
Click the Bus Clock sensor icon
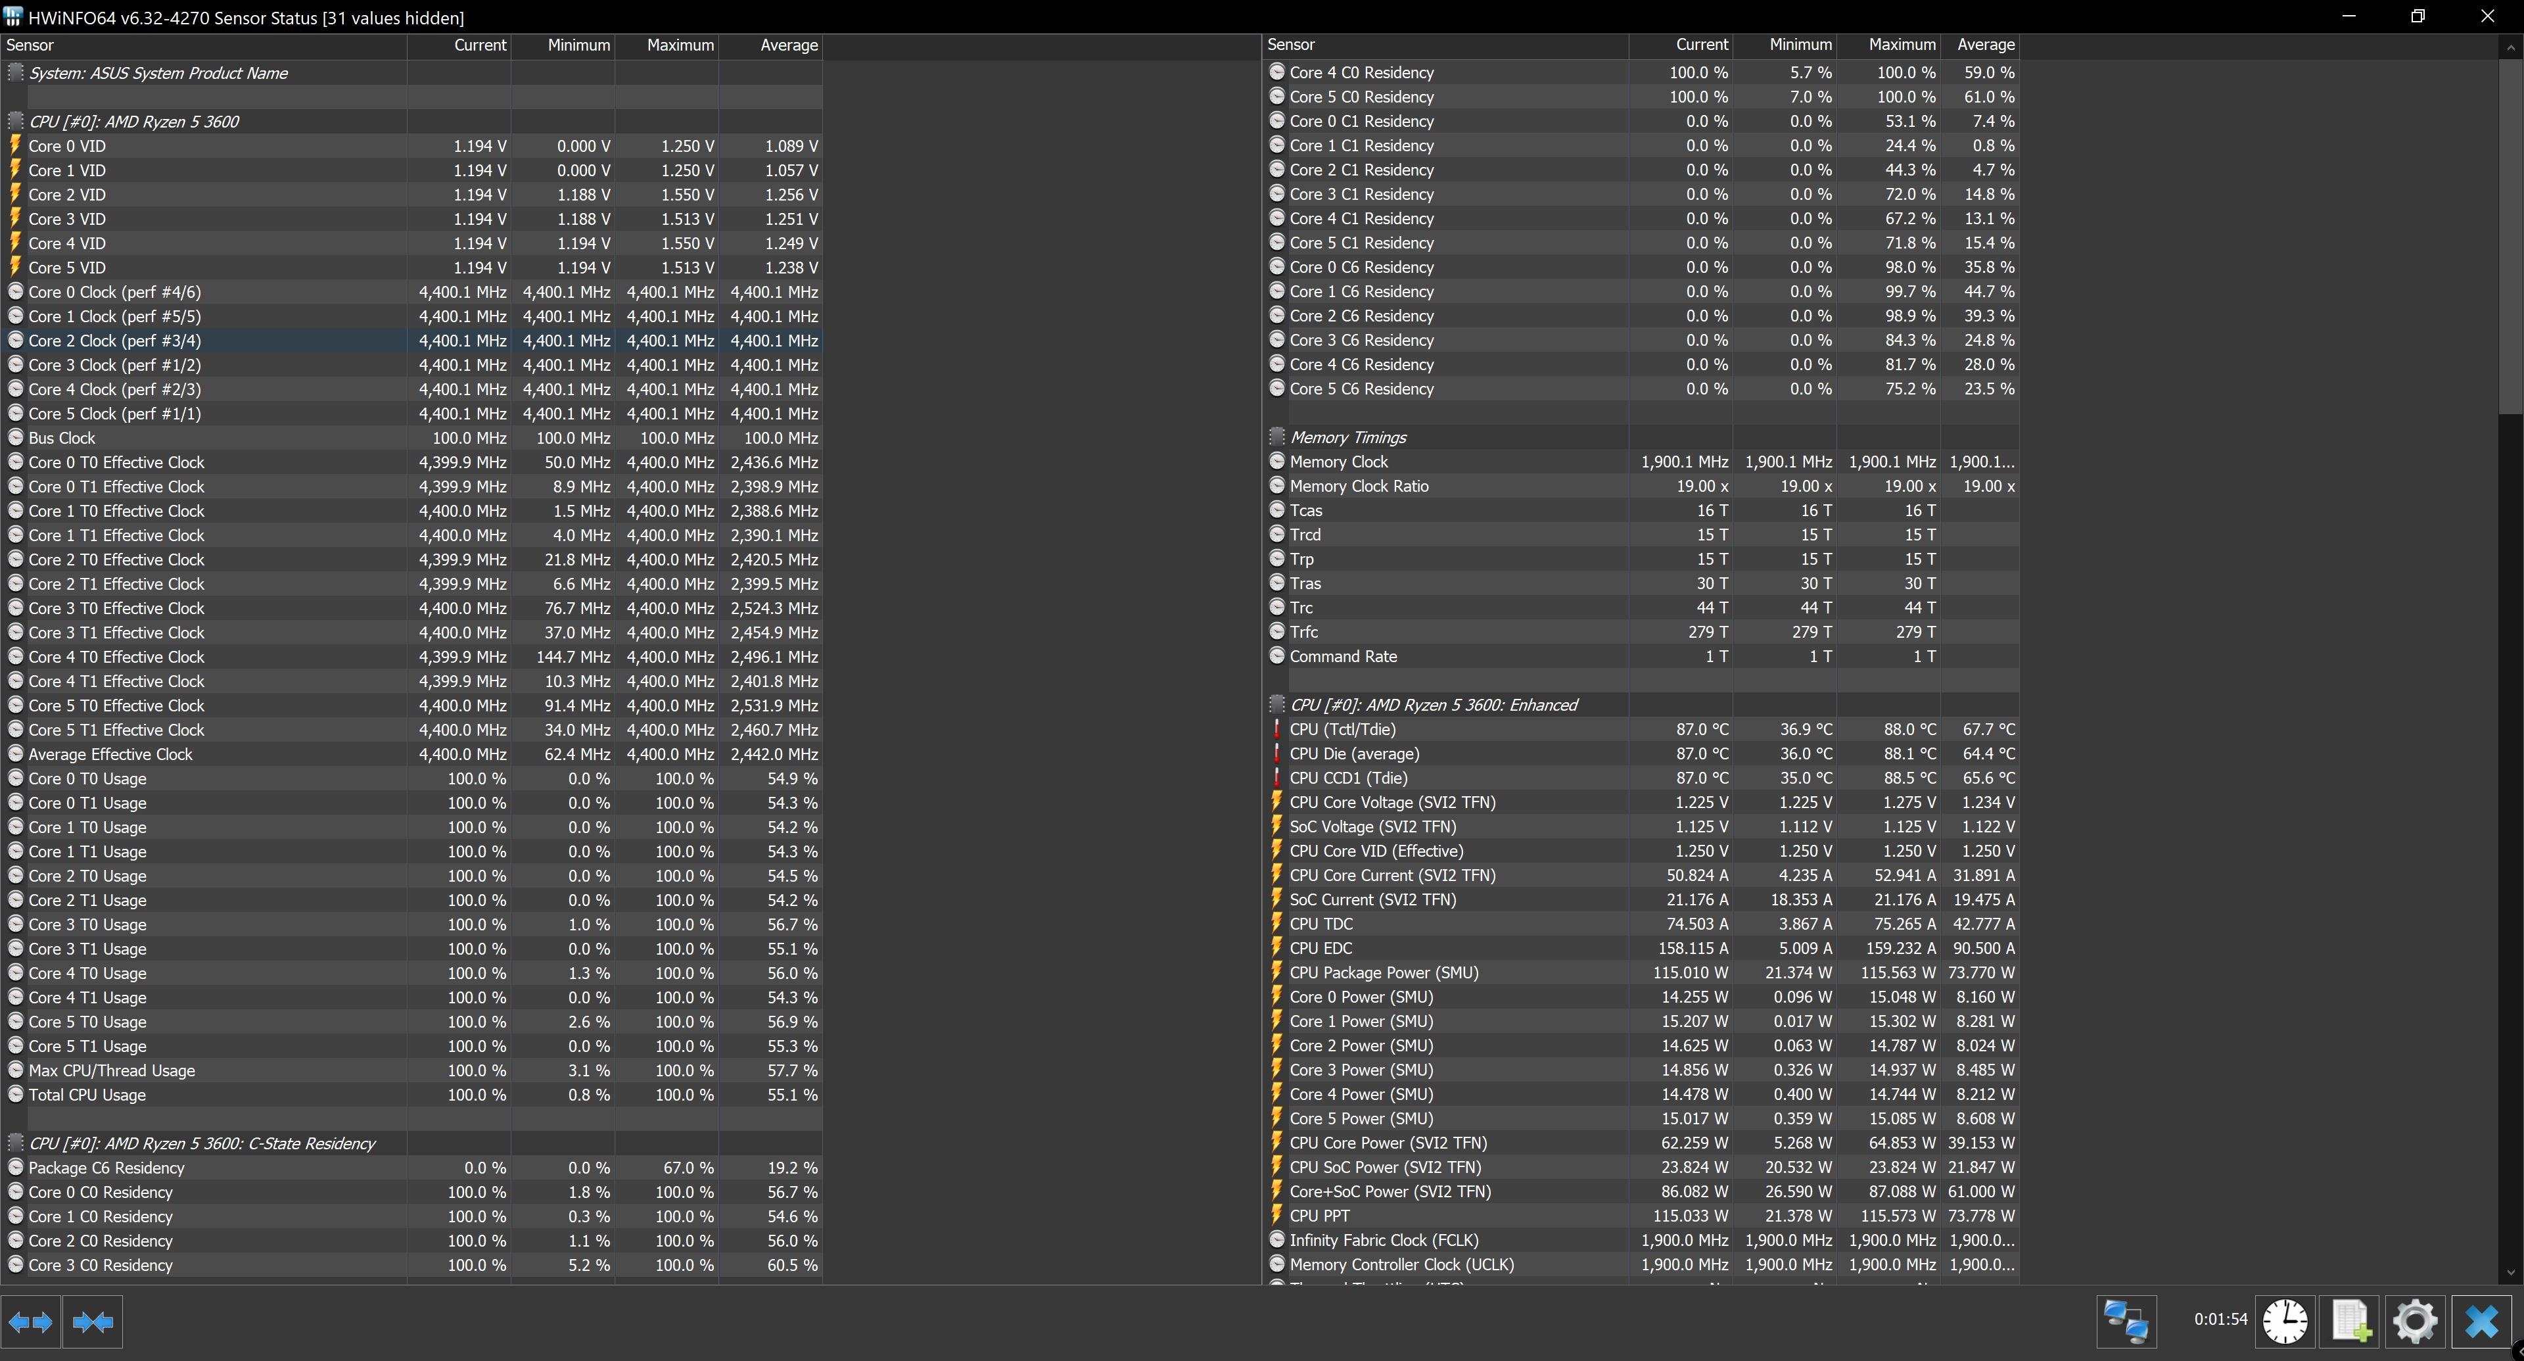pos(14,438)
